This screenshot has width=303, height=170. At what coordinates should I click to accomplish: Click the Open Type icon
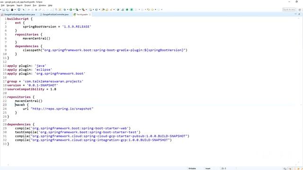click(x=103, y=9)
